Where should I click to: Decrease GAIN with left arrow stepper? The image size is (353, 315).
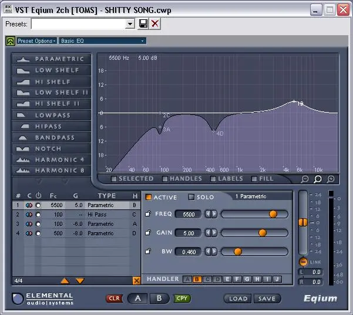(208, 233)
